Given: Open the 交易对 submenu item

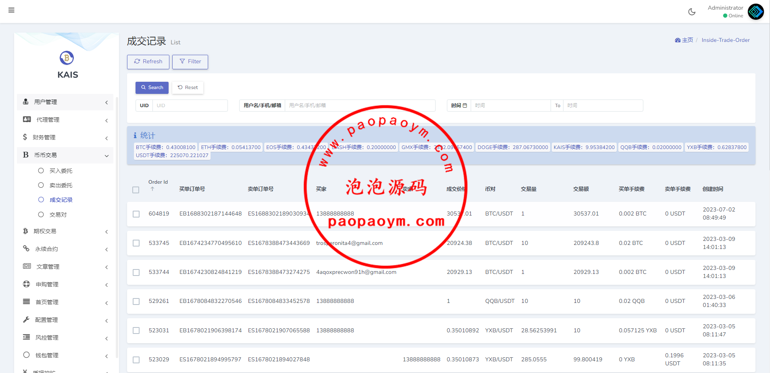Looking at the screenshot, I should (58, 215).
